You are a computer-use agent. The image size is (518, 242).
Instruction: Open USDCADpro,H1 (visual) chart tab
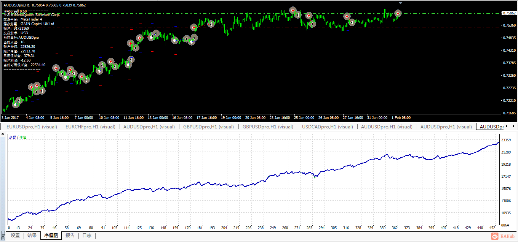pos(327,127)
